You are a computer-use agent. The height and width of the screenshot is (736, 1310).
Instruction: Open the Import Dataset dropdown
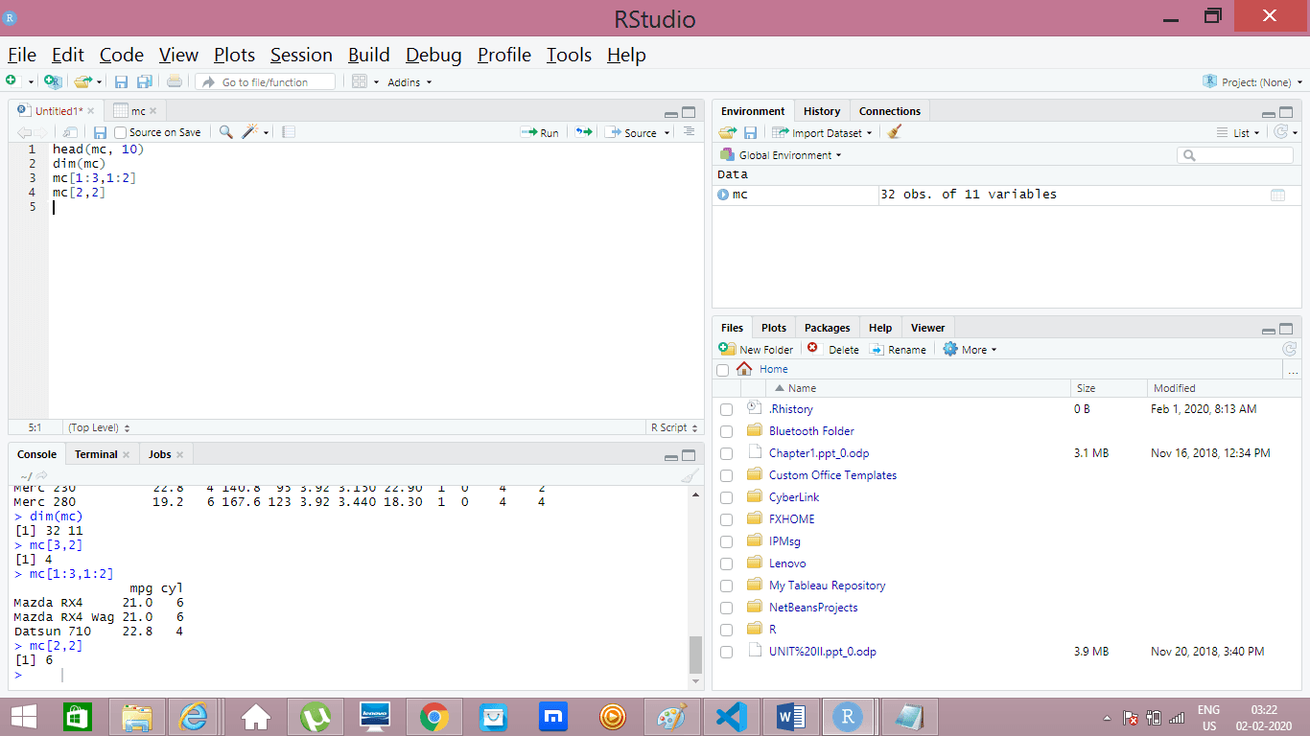pos(823,133)
